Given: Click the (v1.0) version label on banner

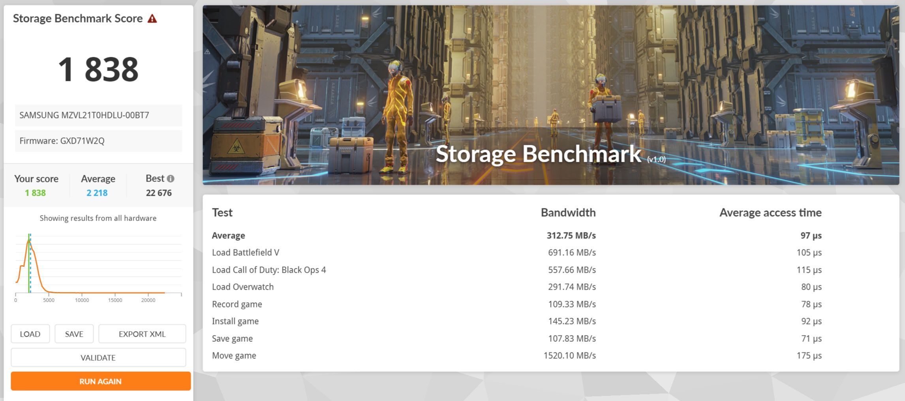Looking at the screenshot, I should (656, 159).
